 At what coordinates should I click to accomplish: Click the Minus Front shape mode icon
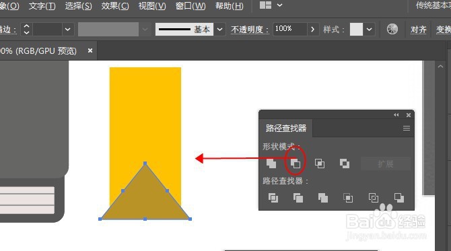click(x=295, y=164)
